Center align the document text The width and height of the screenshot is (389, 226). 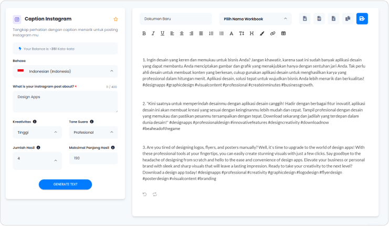click(182, 34)
